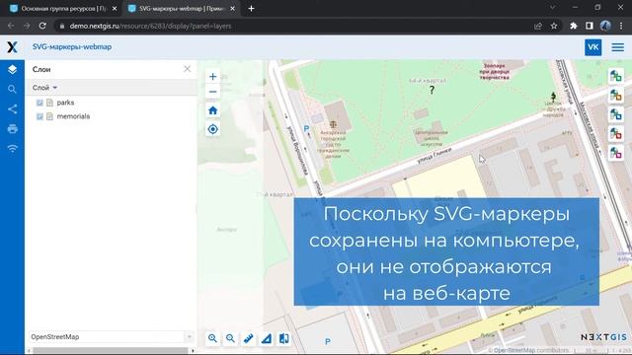Select the parks layer row

pyautogui.click(x=111, y=103)
